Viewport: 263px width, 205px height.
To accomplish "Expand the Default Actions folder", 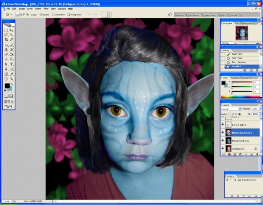I will coord(235,180).
